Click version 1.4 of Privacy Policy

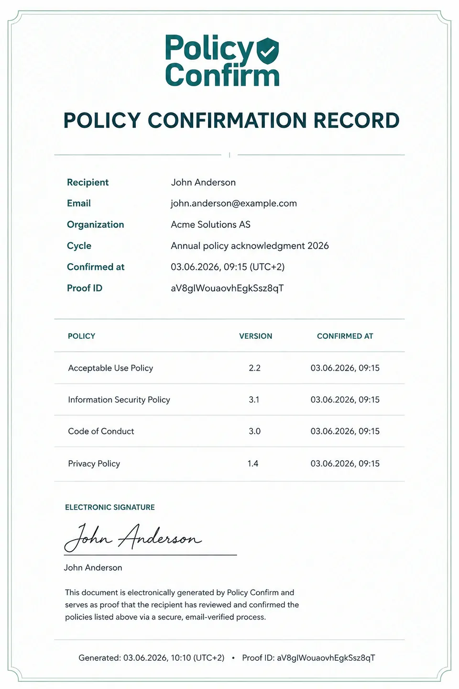(253, 463)
